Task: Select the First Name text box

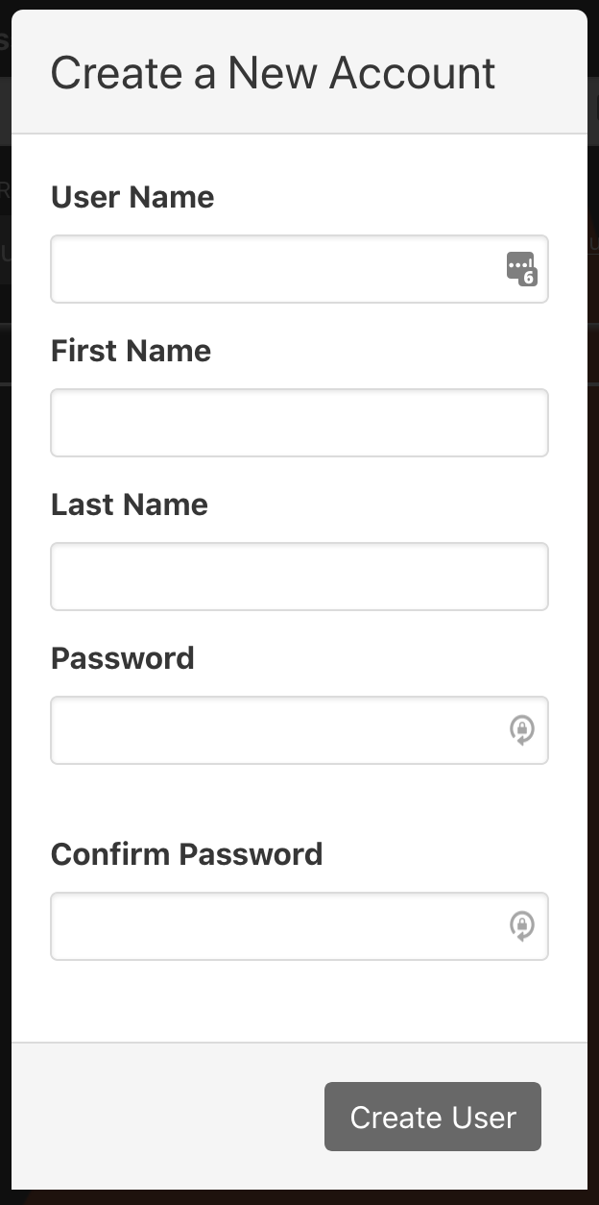Action: (x=299, y=421)
